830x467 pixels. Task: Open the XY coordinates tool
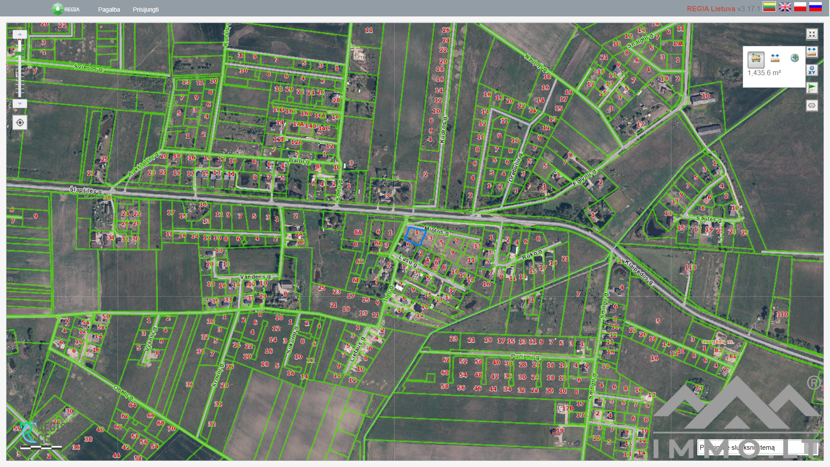pos(812,70)
